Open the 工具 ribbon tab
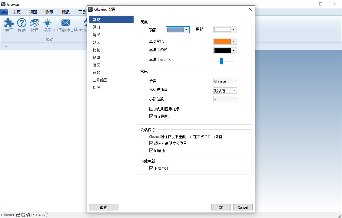 (x=82, y=12)
